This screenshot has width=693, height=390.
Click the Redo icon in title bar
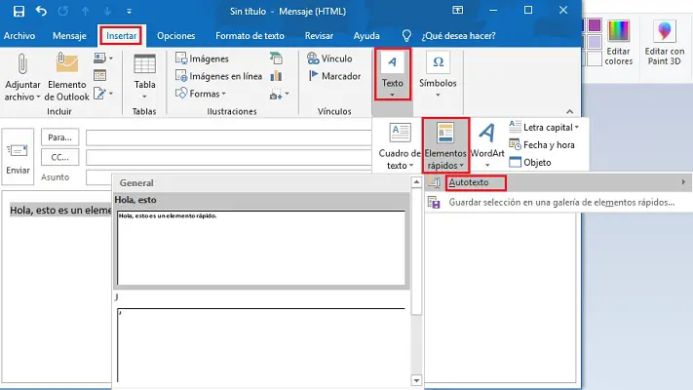62,11
